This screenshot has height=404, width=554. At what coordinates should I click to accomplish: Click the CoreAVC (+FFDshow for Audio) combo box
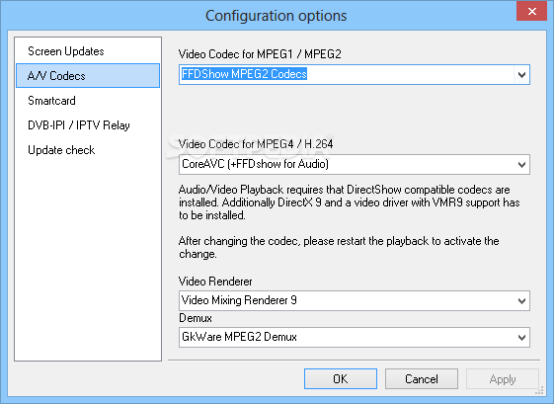point(354,164)
